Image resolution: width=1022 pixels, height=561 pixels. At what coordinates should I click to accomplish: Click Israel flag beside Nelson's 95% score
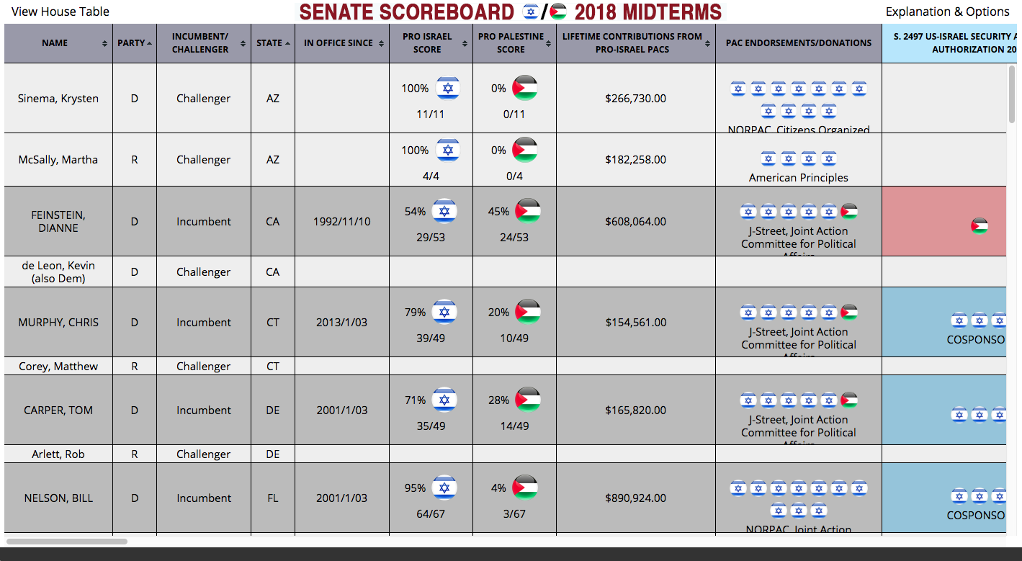(444, 488)
